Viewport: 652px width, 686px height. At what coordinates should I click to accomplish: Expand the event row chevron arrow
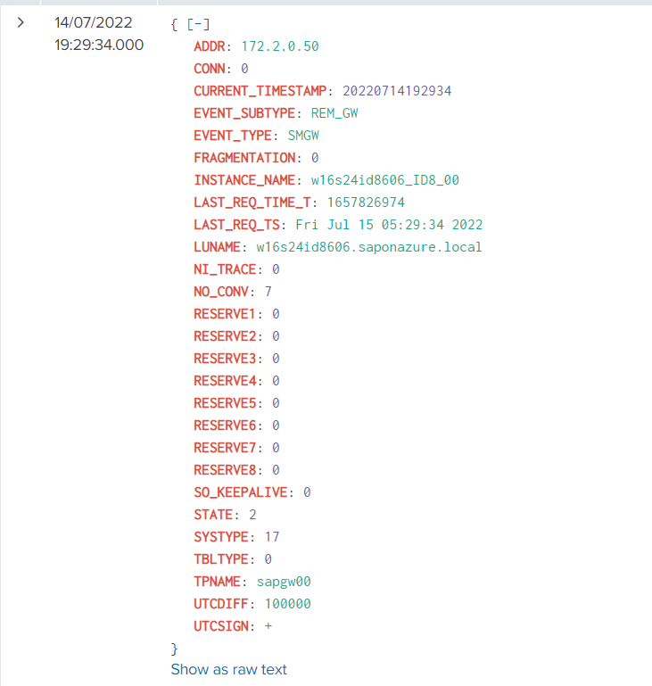21,23
